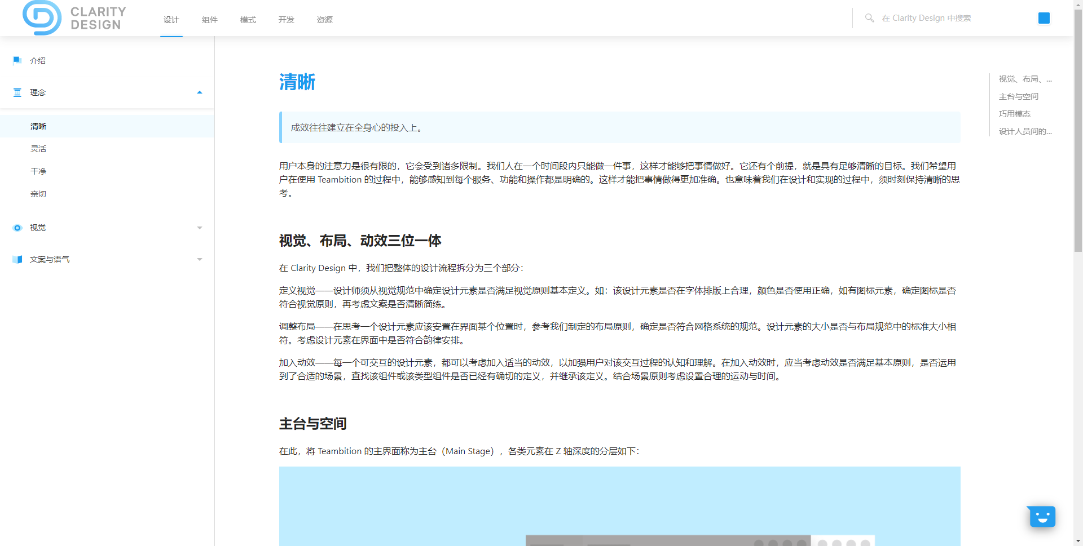
Task: Select 灵活 in the sidebar
Action: pyautogui.click(x=38, y=149)
